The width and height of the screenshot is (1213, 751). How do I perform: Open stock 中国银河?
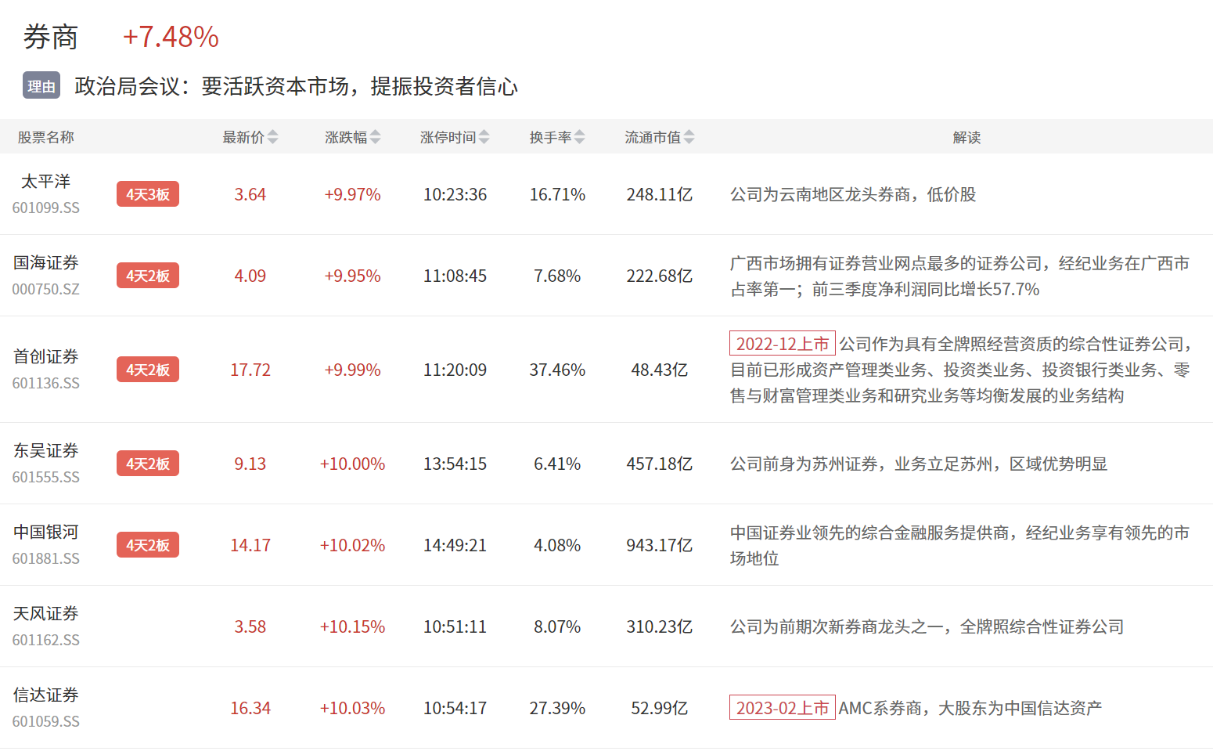point(45,533)
